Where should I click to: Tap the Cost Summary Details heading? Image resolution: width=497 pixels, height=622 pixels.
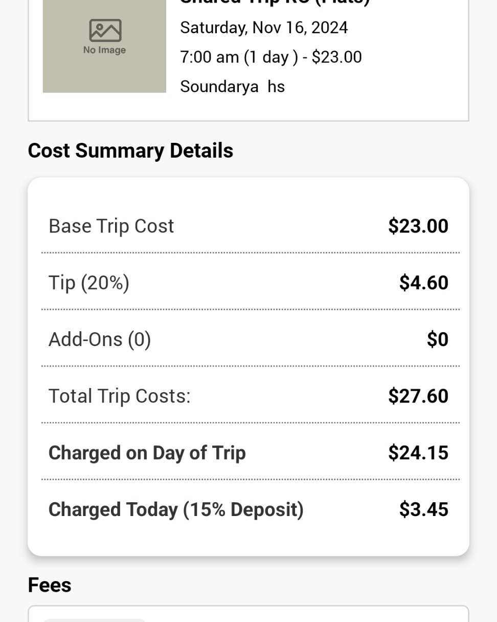130,151
